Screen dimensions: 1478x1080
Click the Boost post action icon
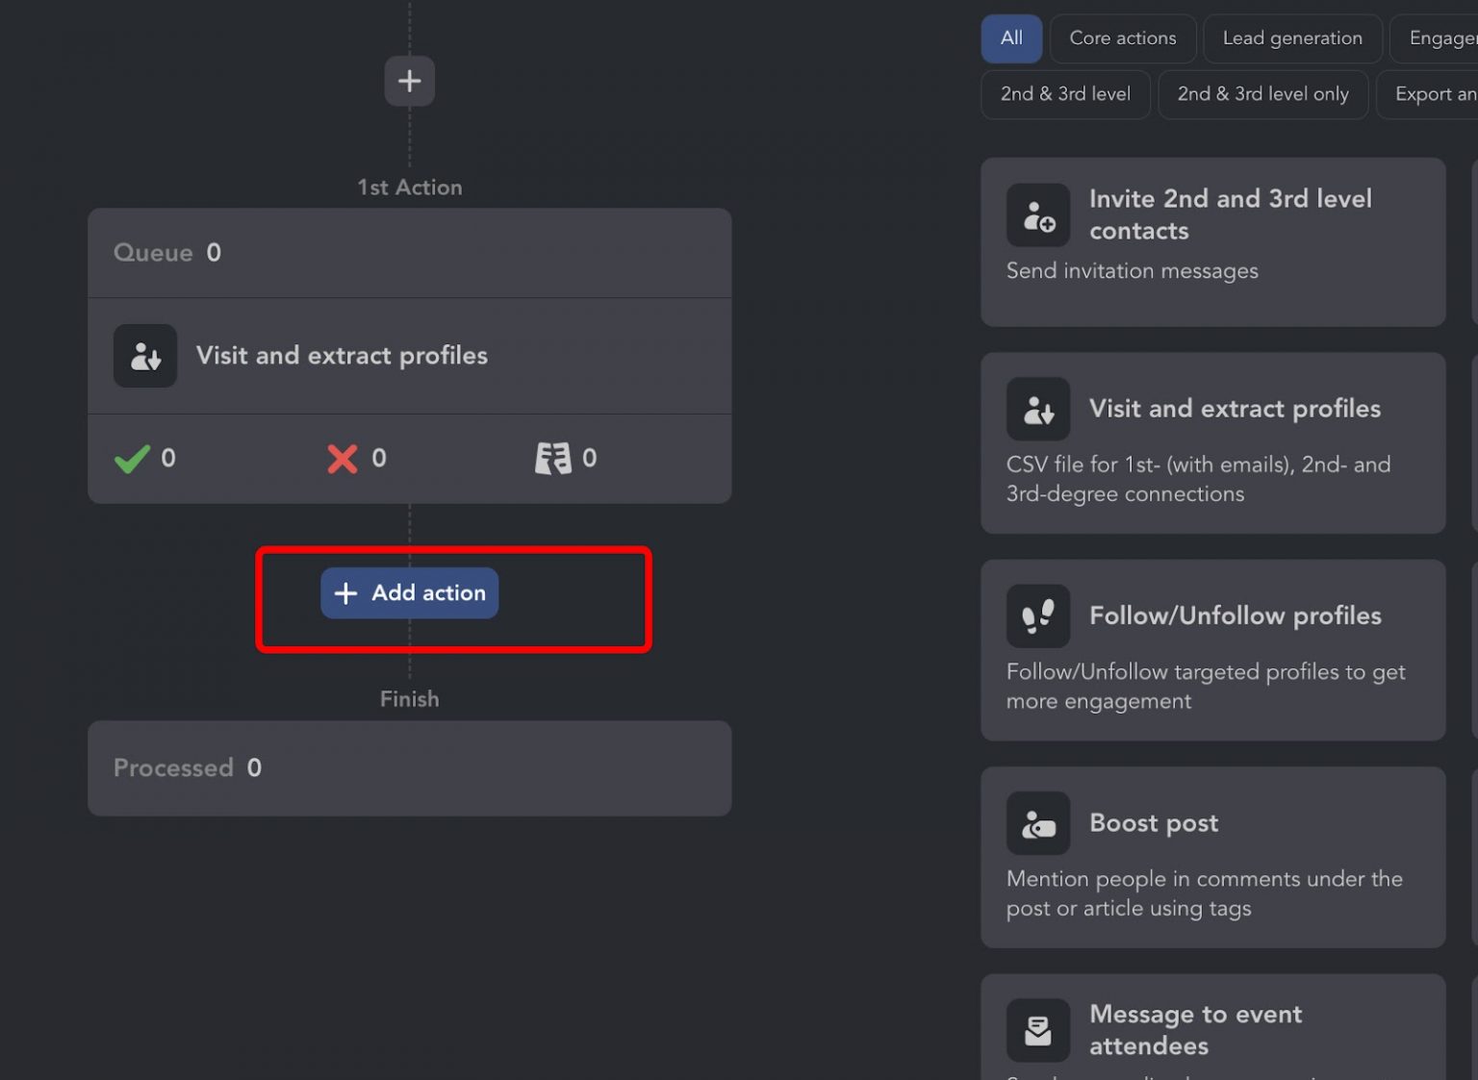[x=1037, y=823]
